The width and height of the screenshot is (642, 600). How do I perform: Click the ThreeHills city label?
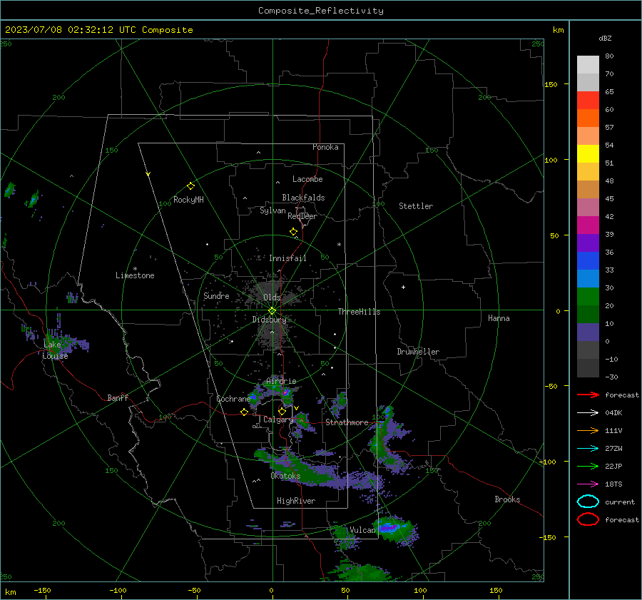[359, 312]
